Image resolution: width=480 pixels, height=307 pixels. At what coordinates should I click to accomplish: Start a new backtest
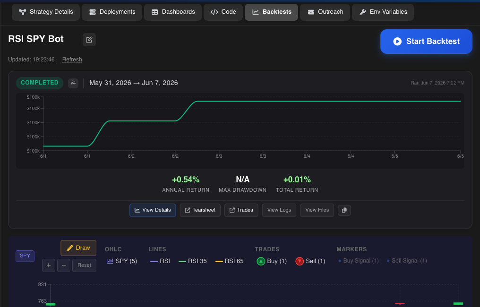point(426,42)
